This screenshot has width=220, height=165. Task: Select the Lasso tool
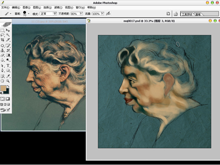(x=3, y=35)
